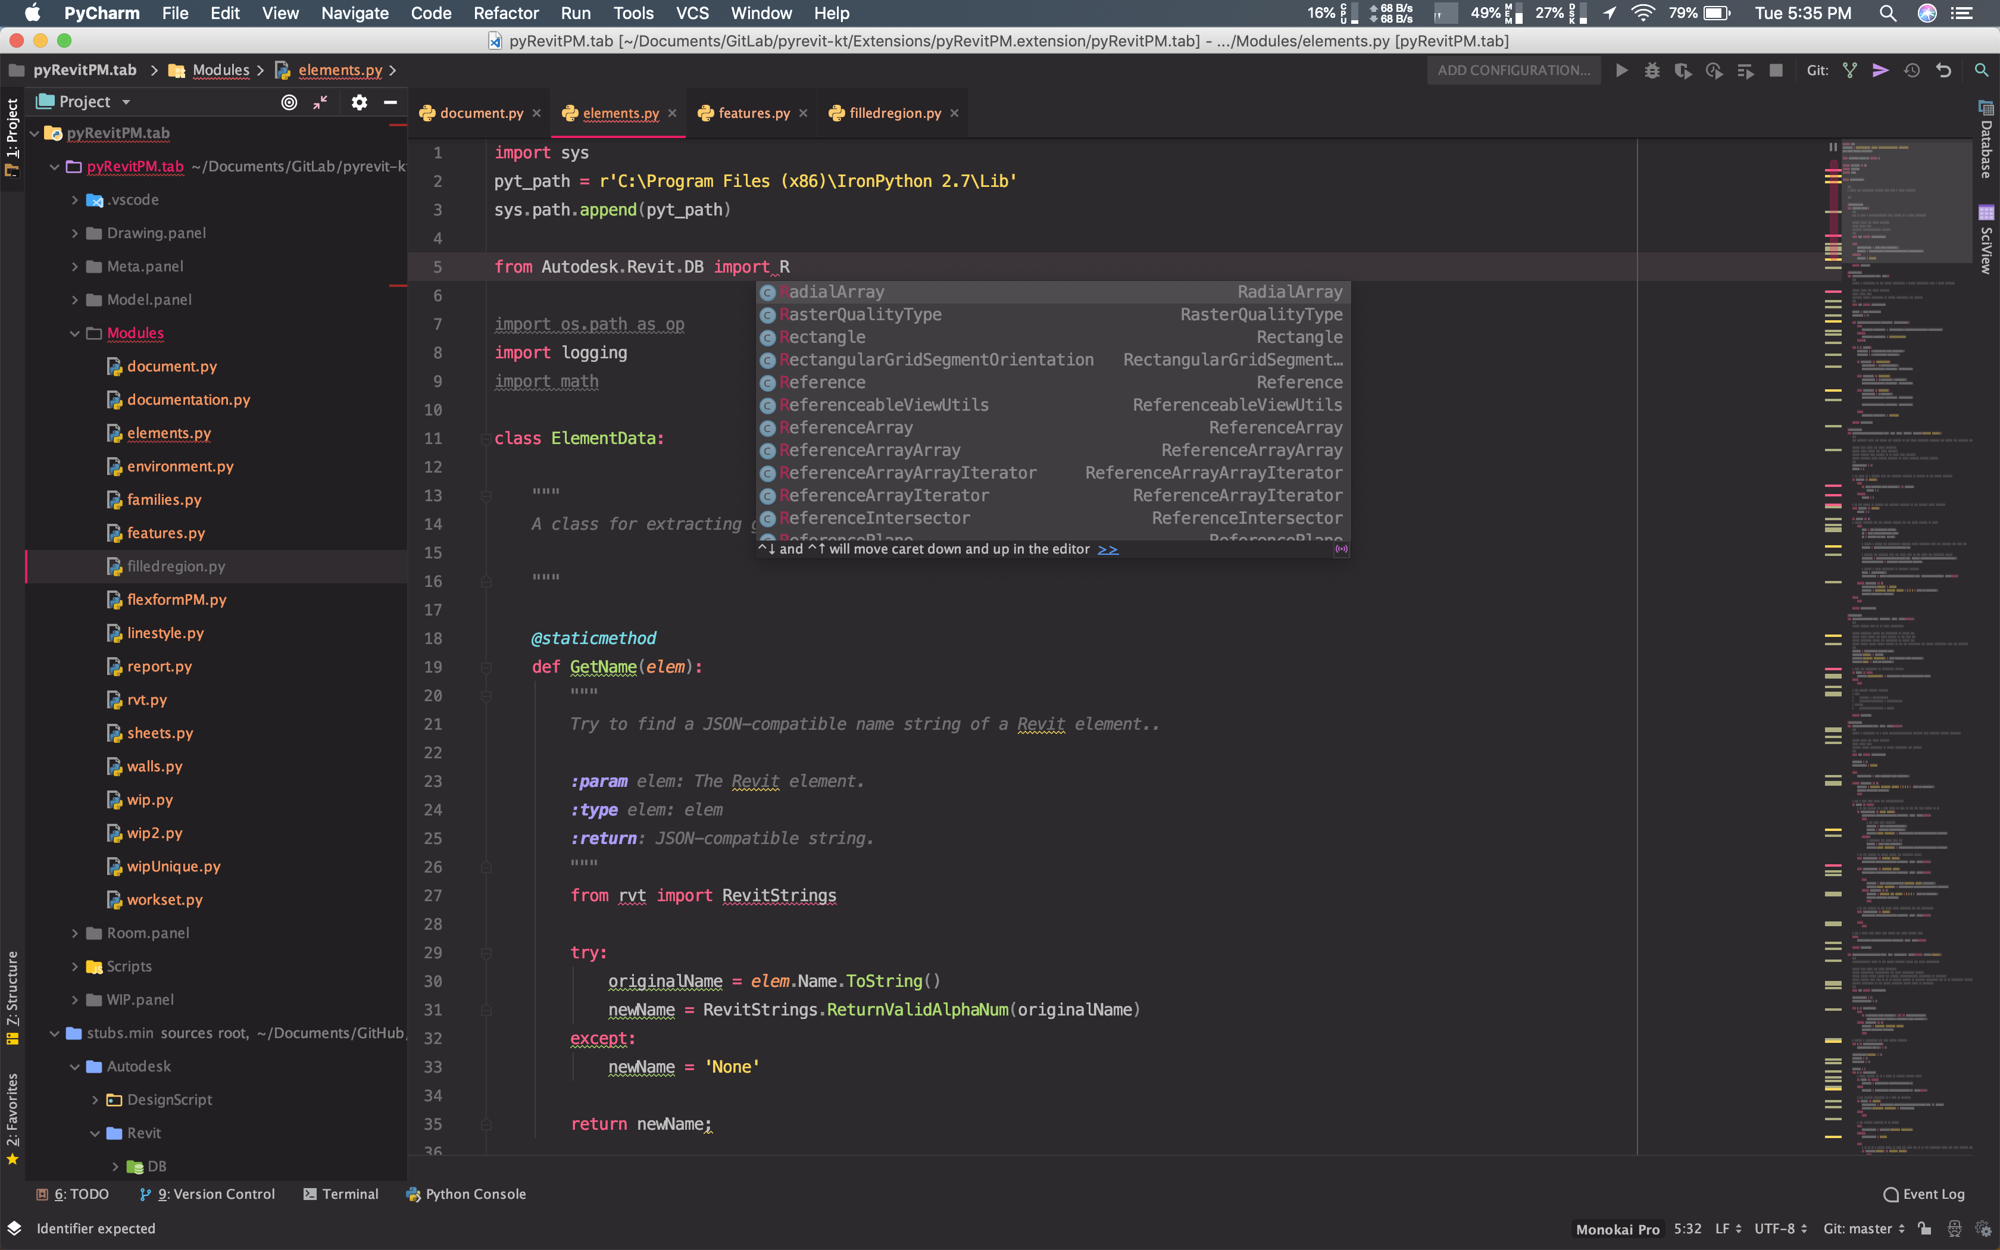Click the search everywhere magnifier icon
Image resolution: width=2000 pixels, height=1250 pixels.
pos(1982,70)
